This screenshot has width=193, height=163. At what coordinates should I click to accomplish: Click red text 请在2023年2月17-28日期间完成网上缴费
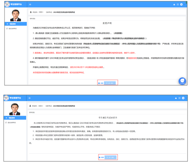click(87, 67)
